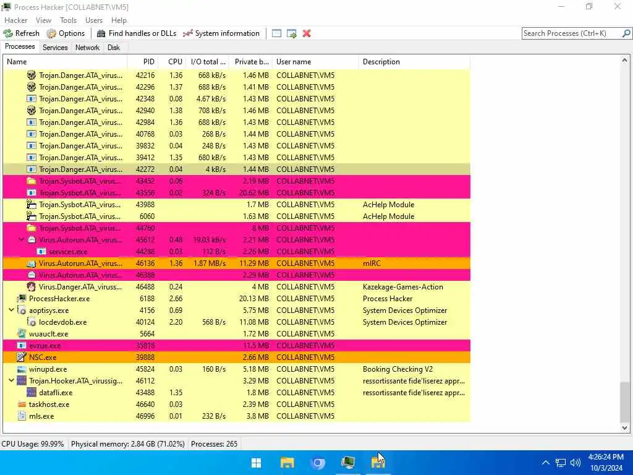Collapse the Virus.Autorun PID 45612 tree node
The height and width of the screenshot is (475, 633).
[22, 239]
